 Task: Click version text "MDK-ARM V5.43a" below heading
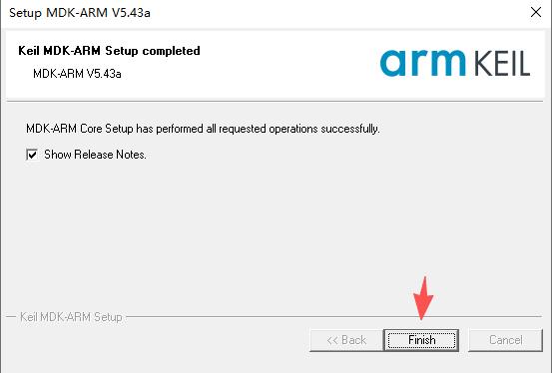coord(77,74)
